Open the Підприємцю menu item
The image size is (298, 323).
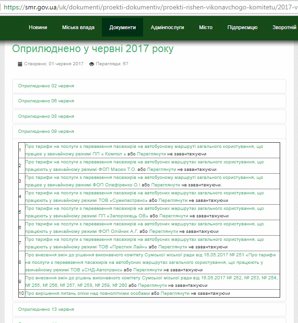[243, 27]
